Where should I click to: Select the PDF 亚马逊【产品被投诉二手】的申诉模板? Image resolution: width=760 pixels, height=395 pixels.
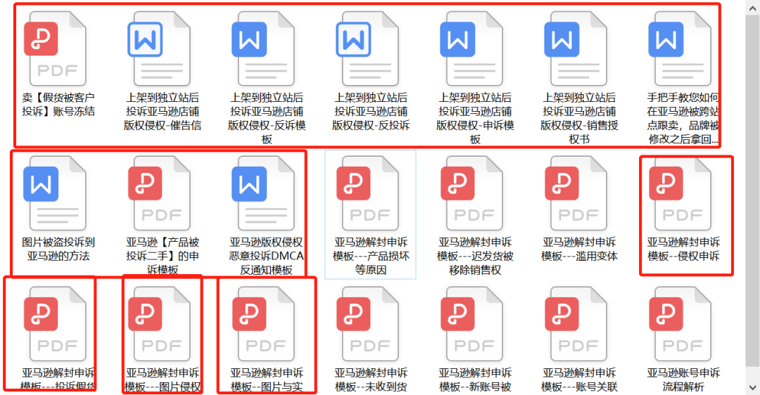point(163,215)
